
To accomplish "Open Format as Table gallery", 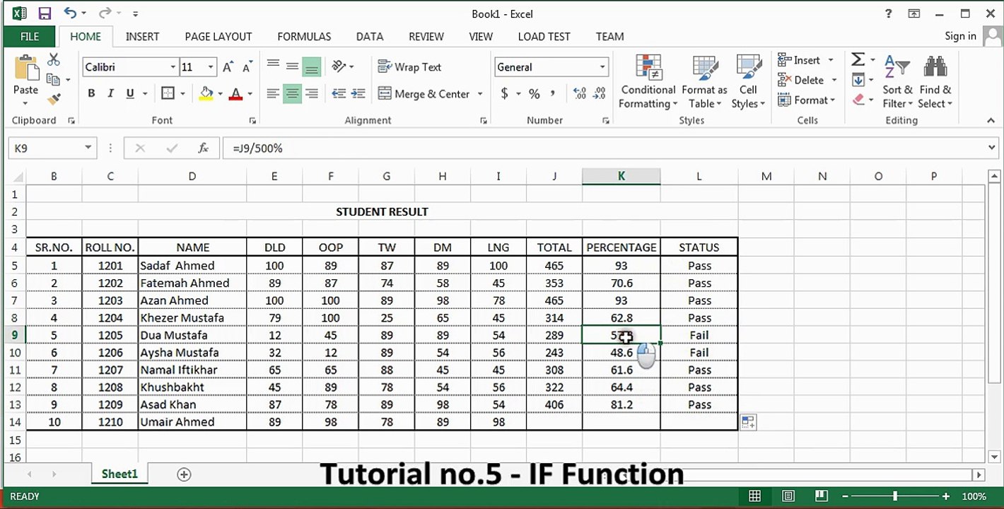I will [704, 81].
